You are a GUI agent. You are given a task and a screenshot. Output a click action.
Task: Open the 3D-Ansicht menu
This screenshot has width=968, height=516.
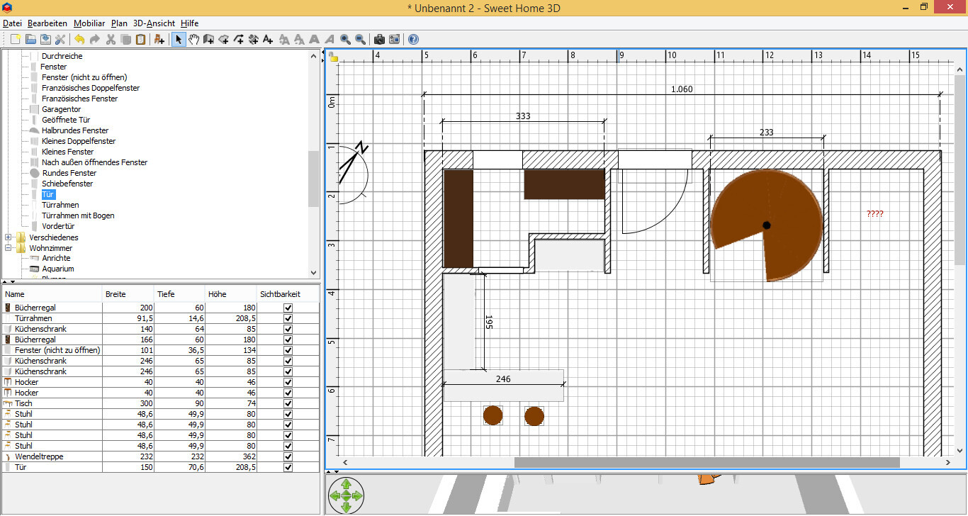(x=154, y=23)
